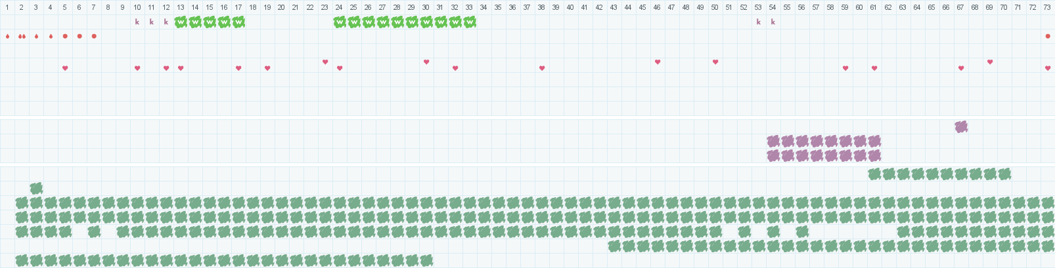
Task: Click the single blood drop on day 1
Action: tap(7, 36)
